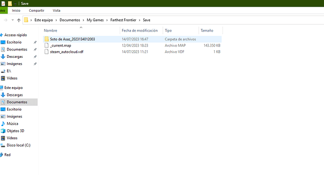Click the new folder icon in title bar

click(10, 3)
